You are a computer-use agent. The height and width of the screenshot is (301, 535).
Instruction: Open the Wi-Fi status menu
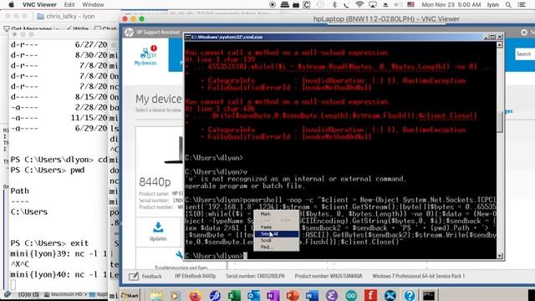tap(359, 5)
